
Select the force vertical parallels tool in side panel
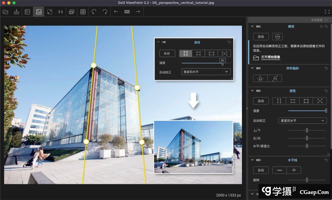click(279, 101)
